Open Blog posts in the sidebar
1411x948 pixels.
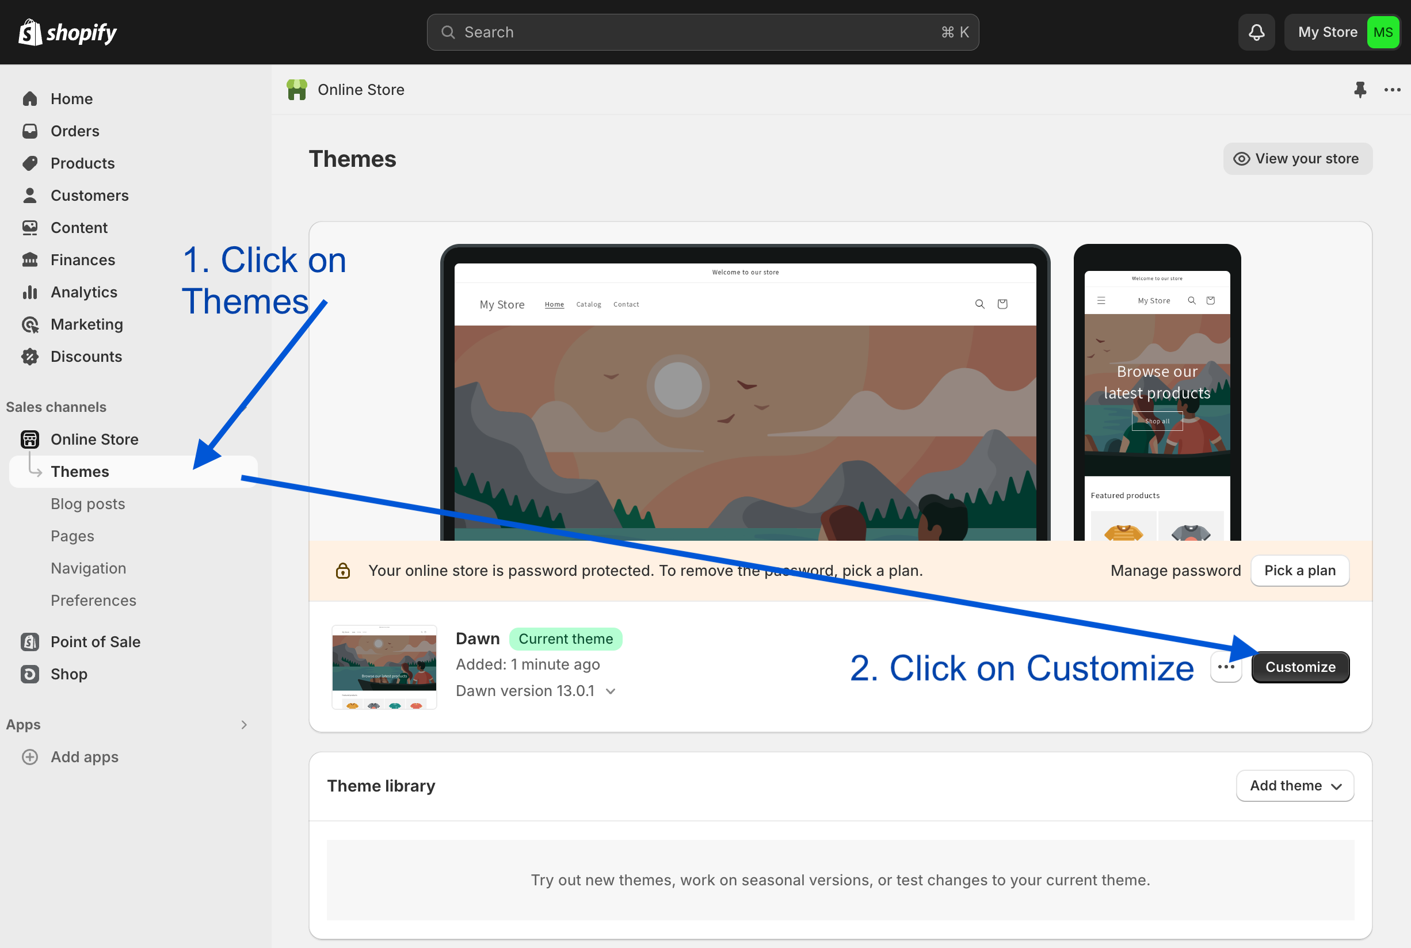[87, 503]
